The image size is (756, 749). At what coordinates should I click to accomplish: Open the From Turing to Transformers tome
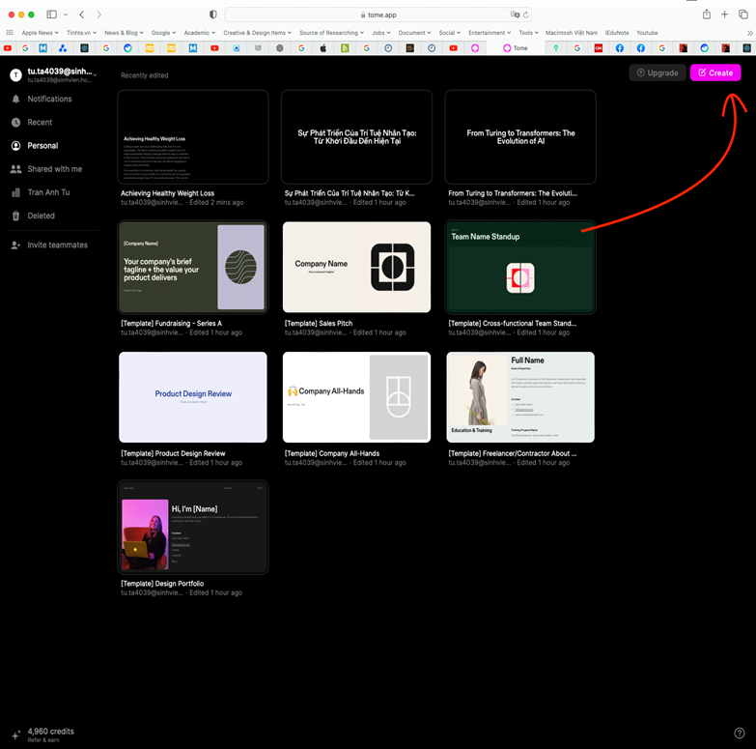[x=520, y=137]
